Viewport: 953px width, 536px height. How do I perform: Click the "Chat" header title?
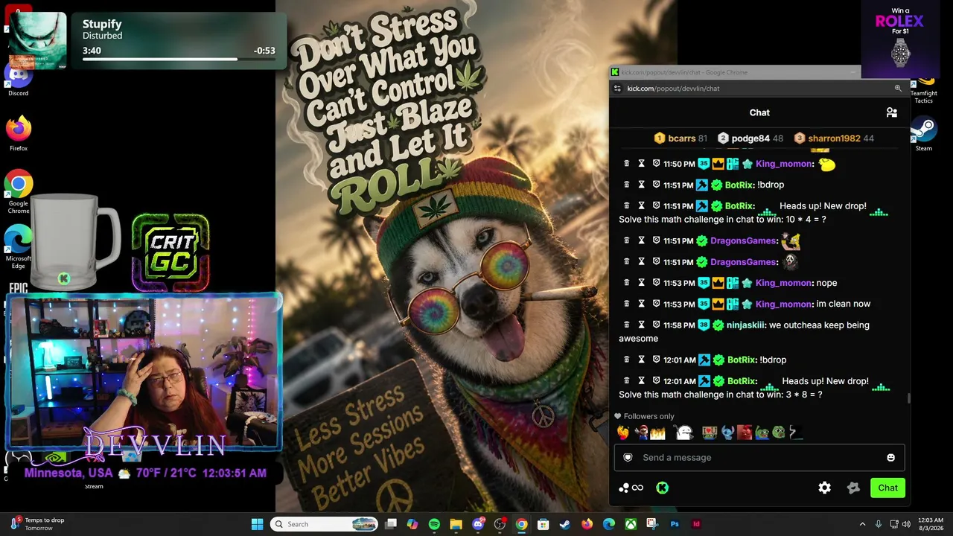pyautogui.click(x=759, y=112)
